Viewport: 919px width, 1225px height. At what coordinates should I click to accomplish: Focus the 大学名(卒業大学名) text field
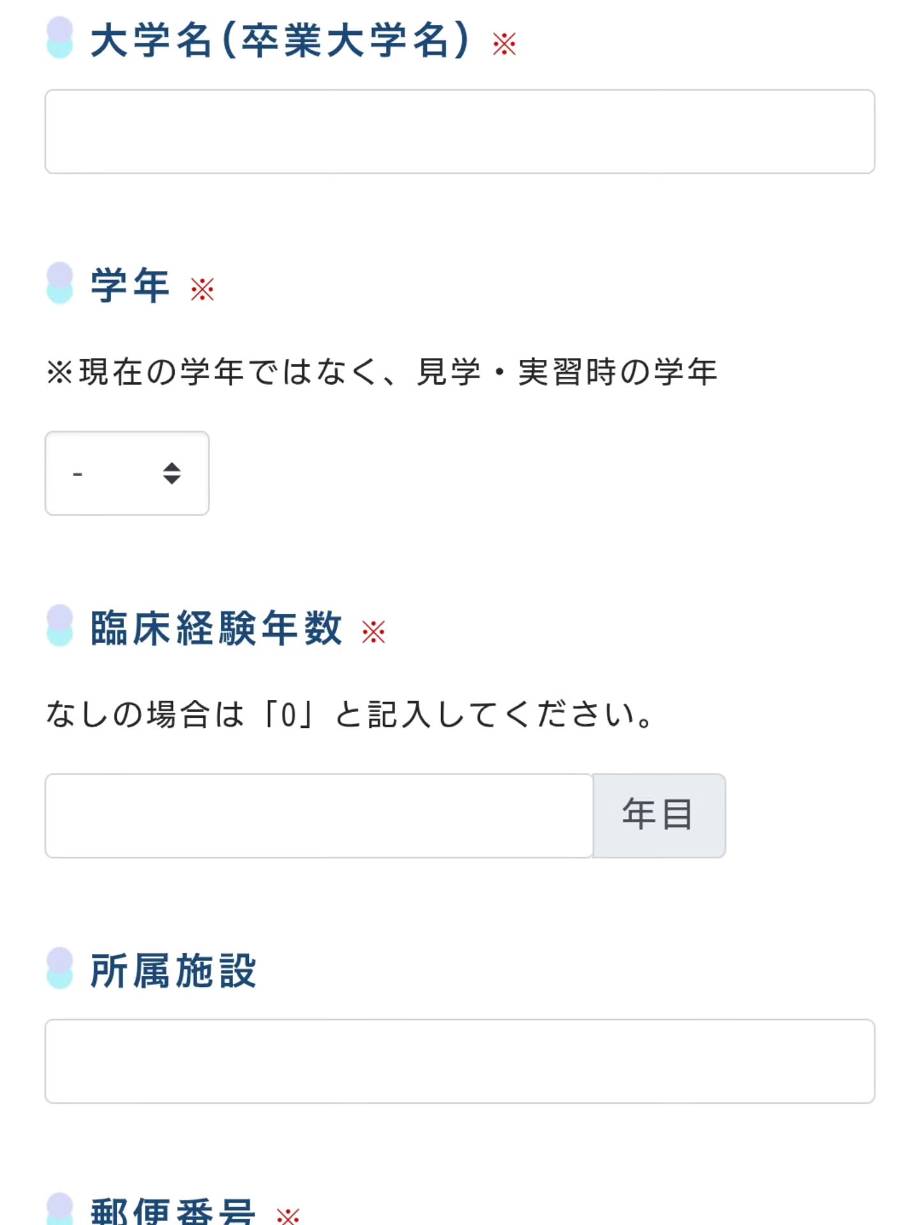459,131
